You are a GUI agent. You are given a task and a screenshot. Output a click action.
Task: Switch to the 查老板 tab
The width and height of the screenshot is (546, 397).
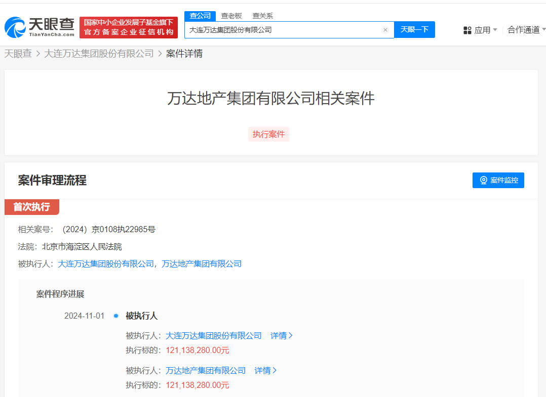pos(231,16)
